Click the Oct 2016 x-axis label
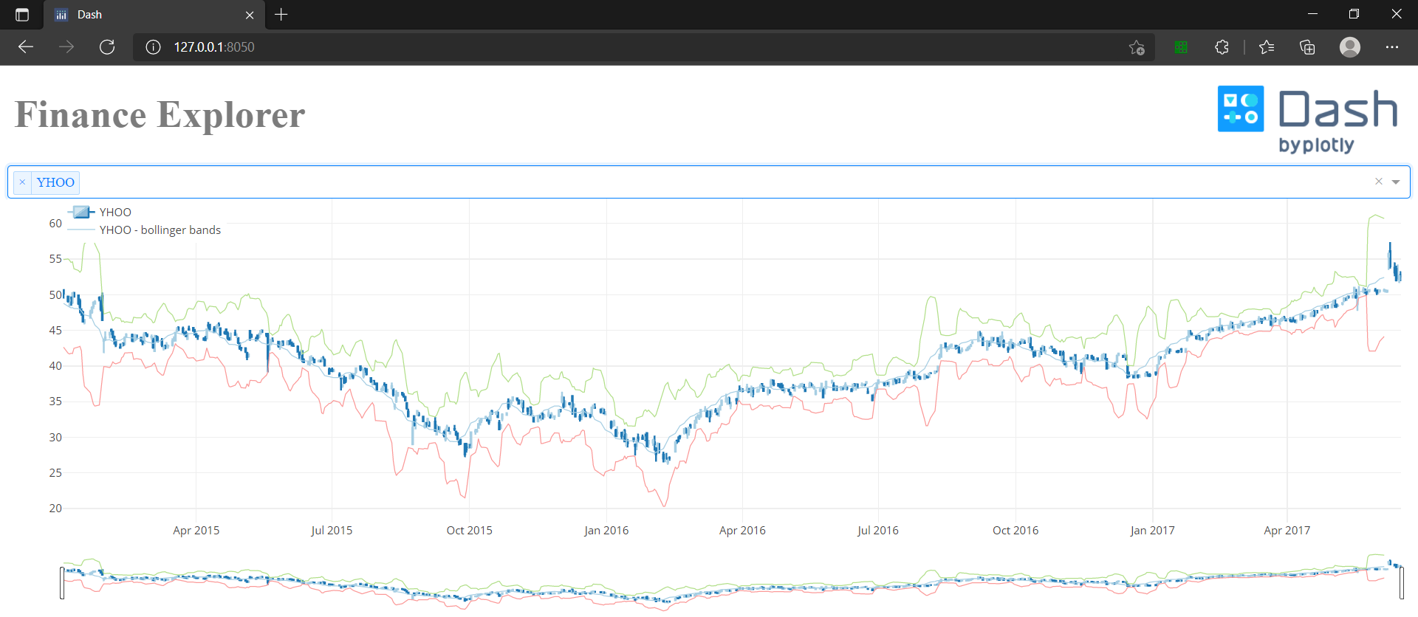The height and width of the screenshot is (617, 1418). coord(1015,531)
